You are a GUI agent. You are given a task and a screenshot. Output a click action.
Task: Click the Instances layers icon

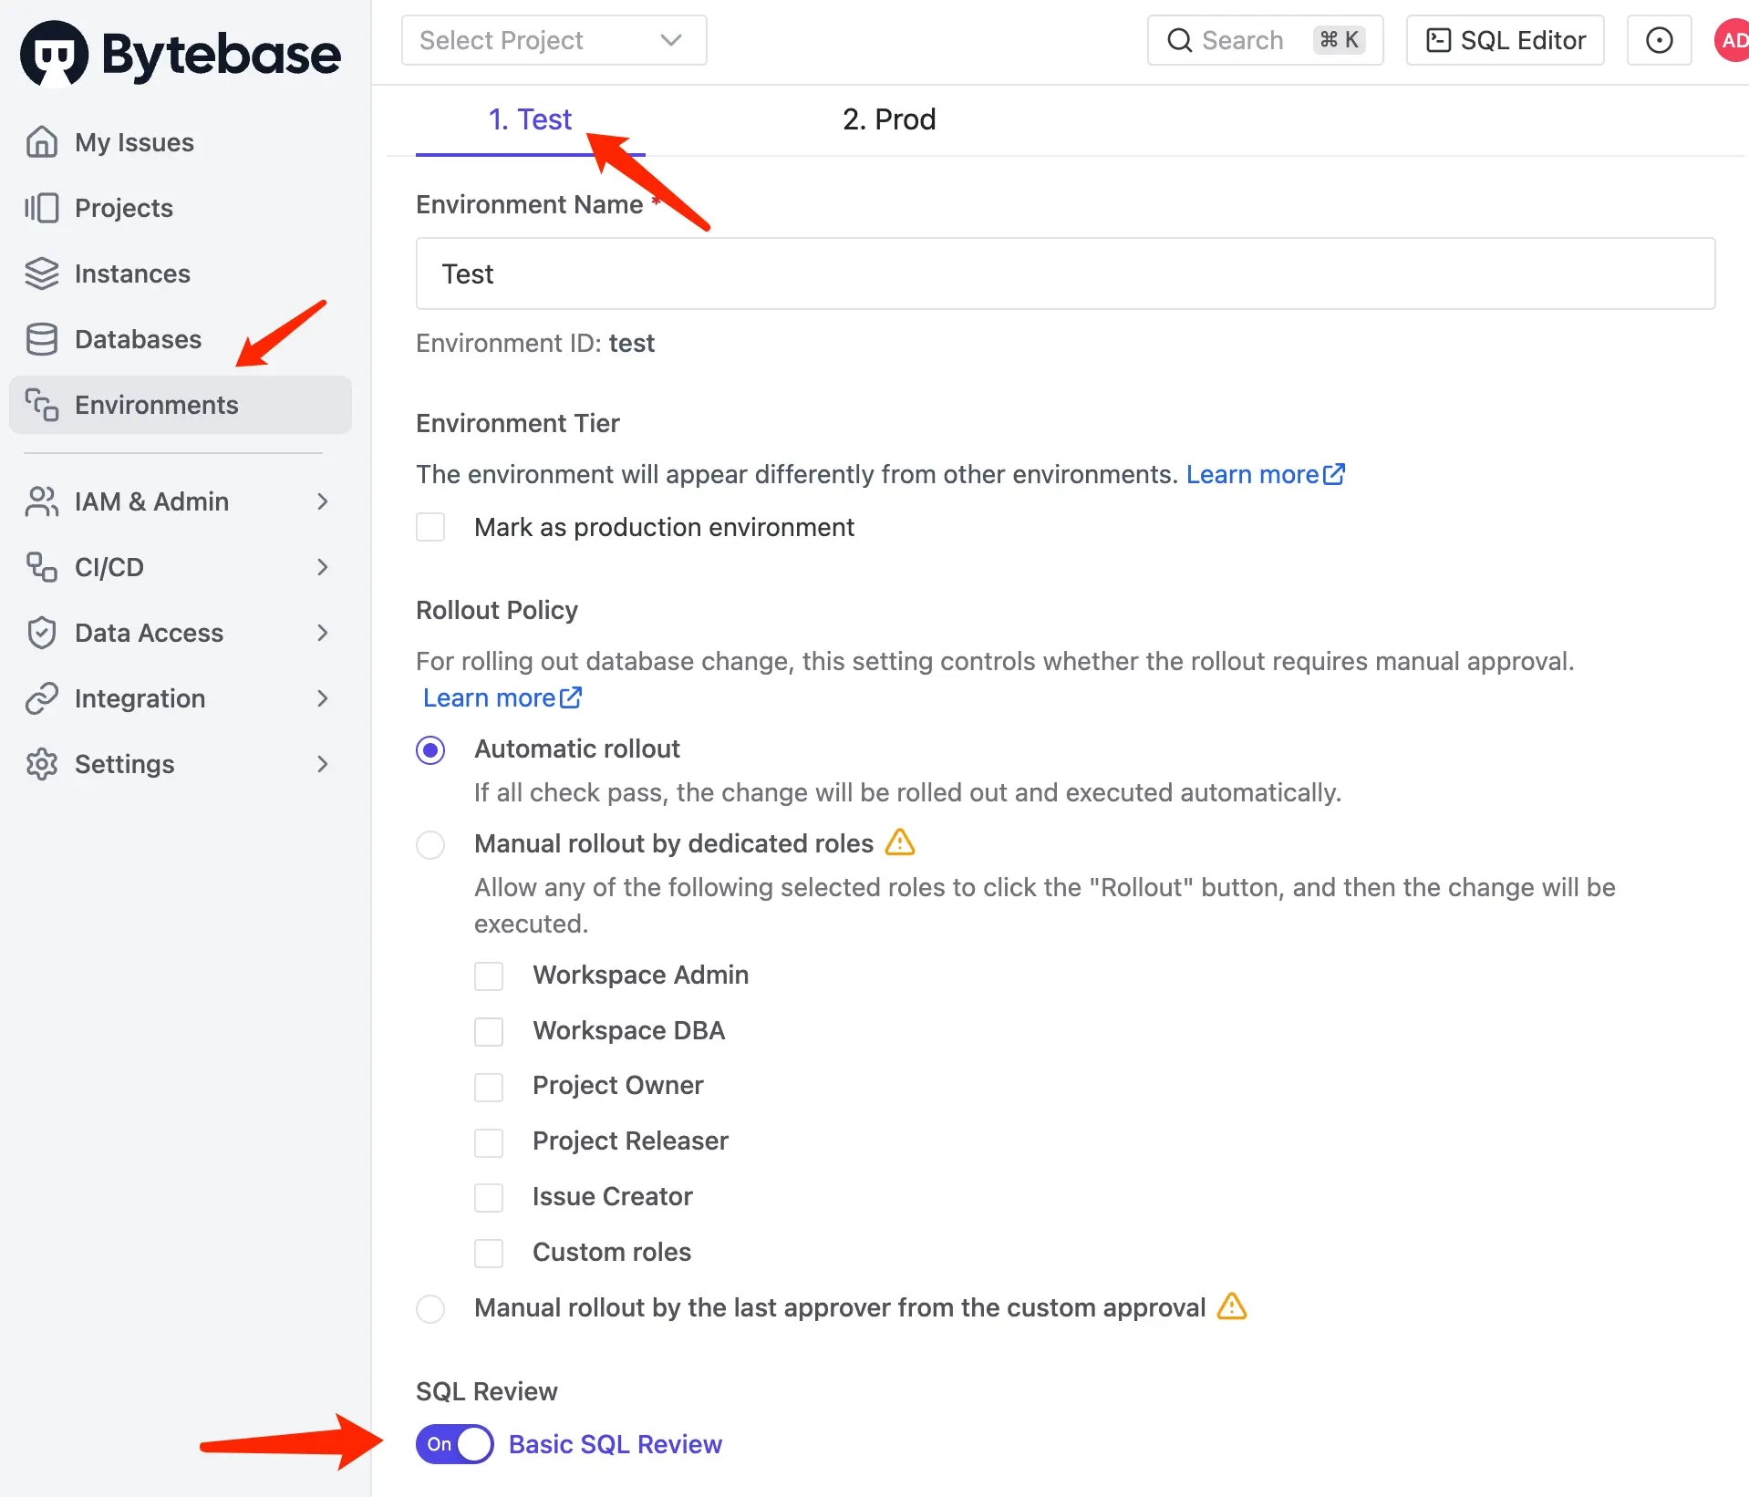point(42,274)
